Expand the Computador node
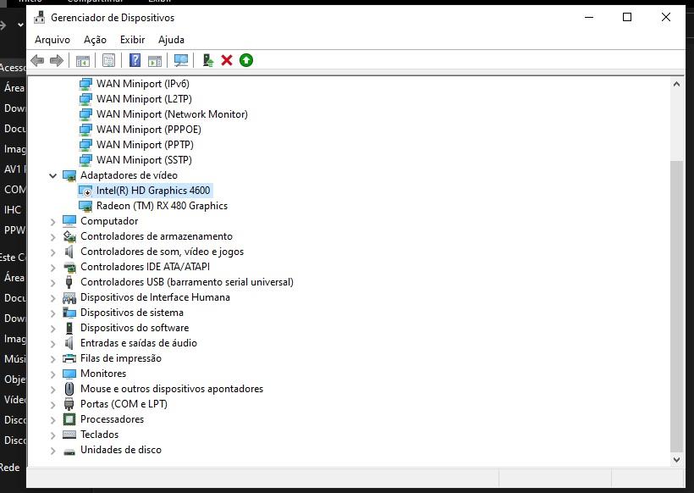Viewport: 694px width, 493px height. (x=52, y=221)
